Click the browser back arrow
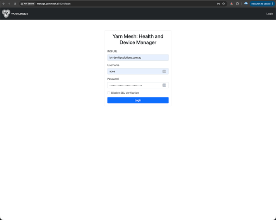 [4, 4]
